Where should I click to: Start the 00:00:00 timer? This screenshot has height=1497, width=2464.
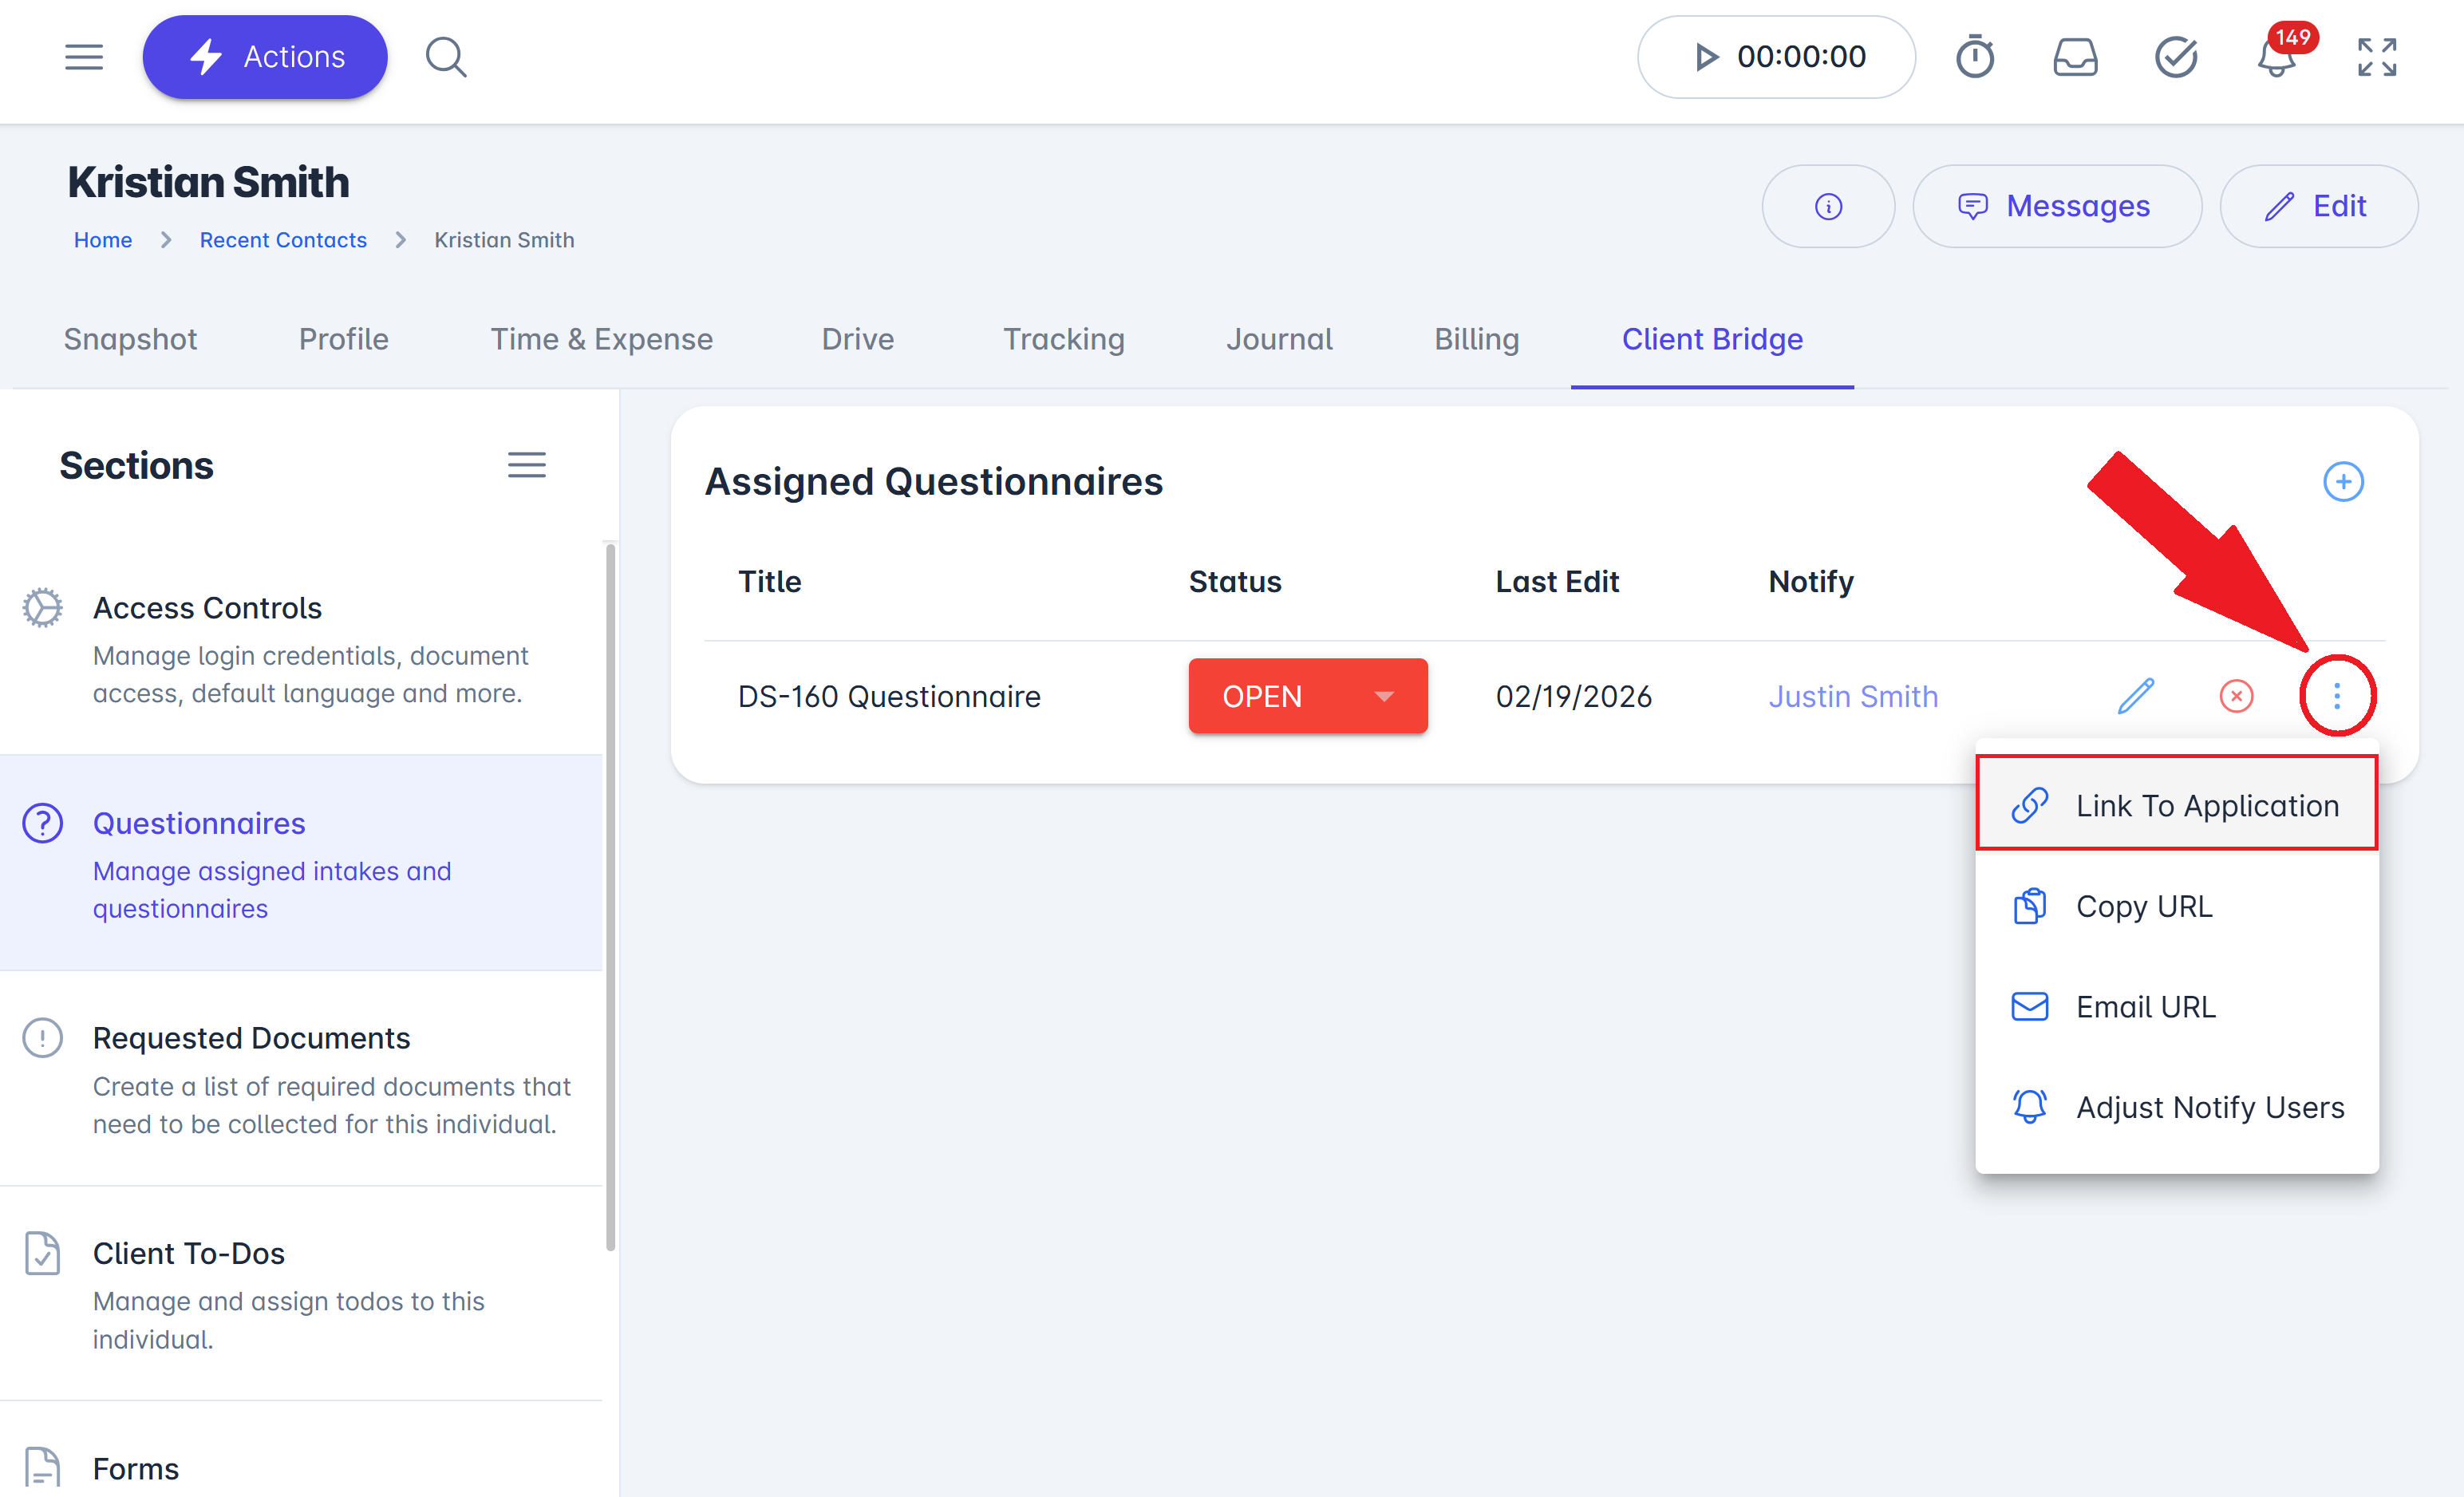pos(1776,57)
